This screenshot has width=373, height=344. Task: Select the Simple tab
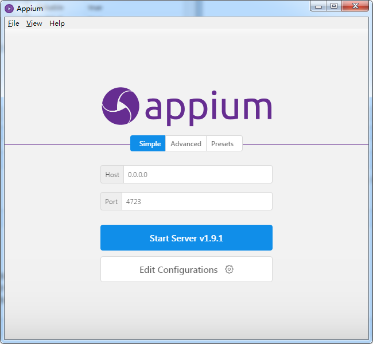pos(147,143)
